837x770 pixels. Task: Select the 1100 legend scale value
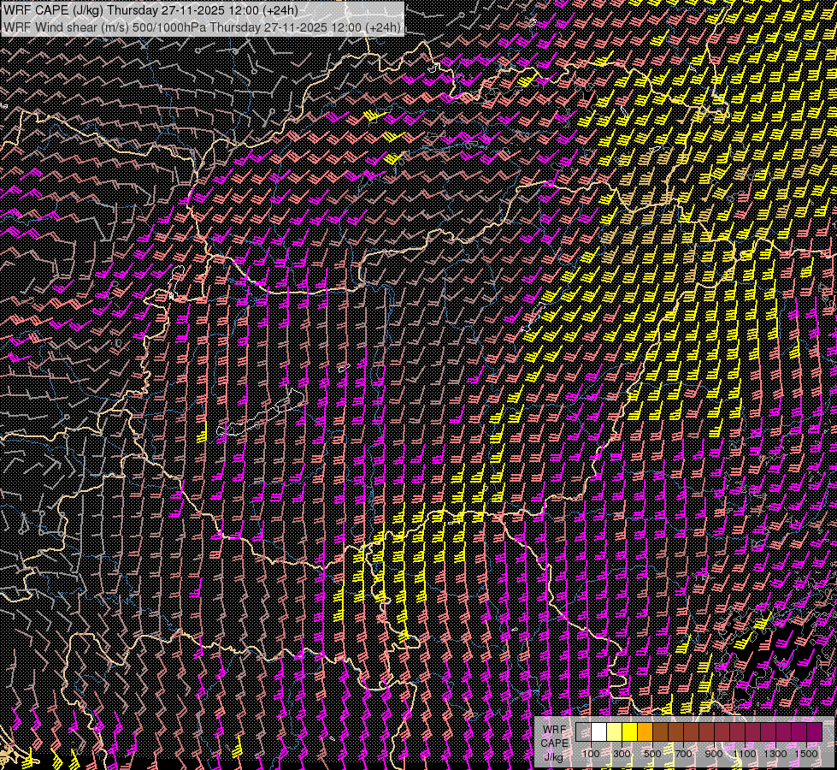click(x=745, y=753)
